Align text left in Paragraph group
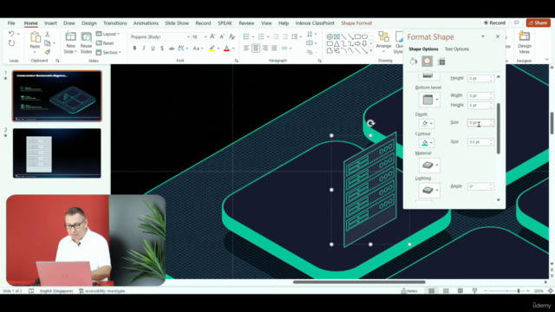This screenshot has width=555, height=312. [x=246, y=49]
